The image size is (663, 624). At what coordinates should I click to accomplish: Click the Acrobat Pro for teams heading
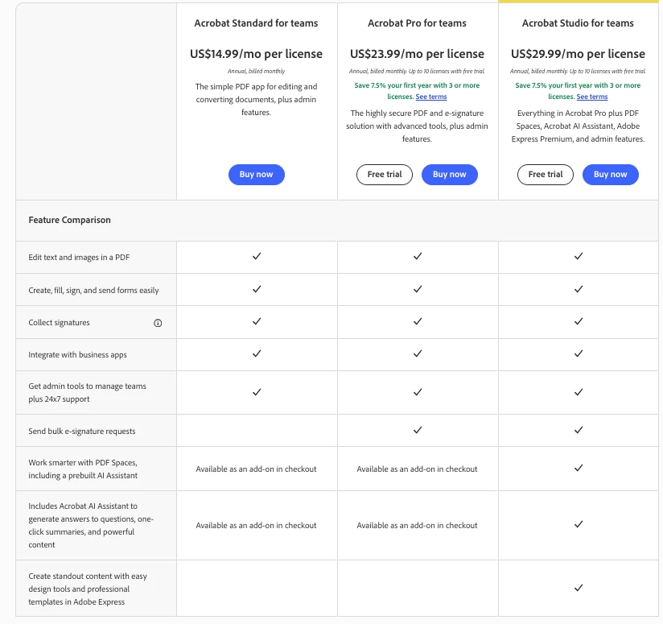click(x=417, y=23)
